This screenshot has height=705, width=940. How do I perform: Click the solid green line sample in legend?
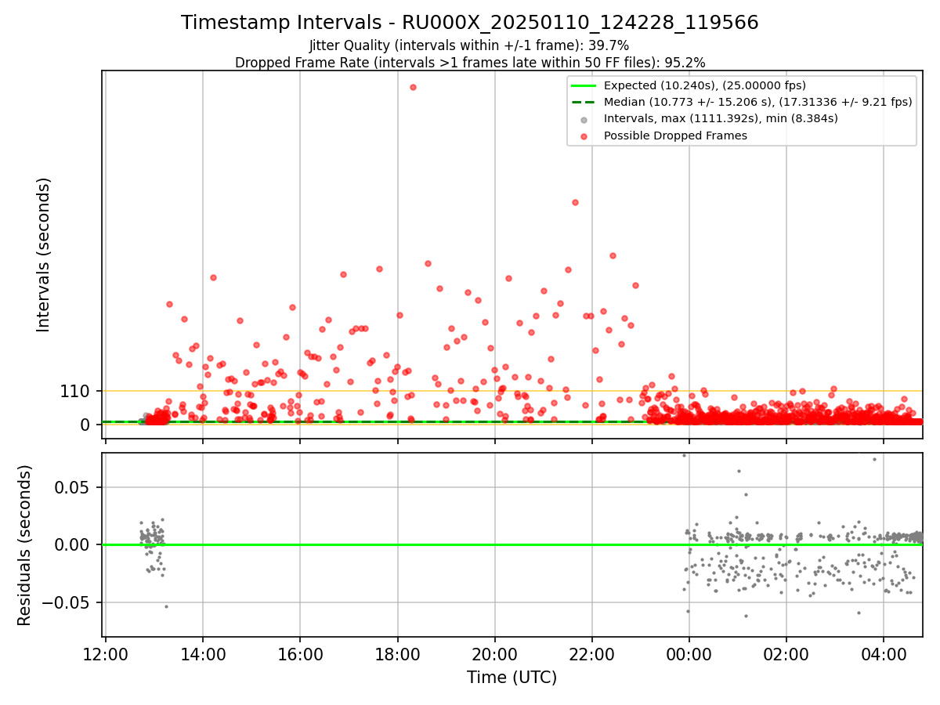(584, 85)
